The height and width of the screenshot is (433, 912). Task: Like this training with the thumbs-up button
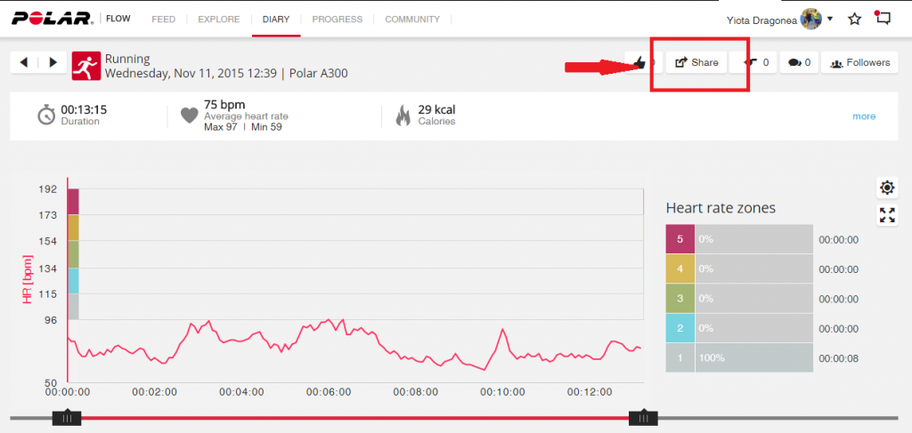[x=641, y=63]
